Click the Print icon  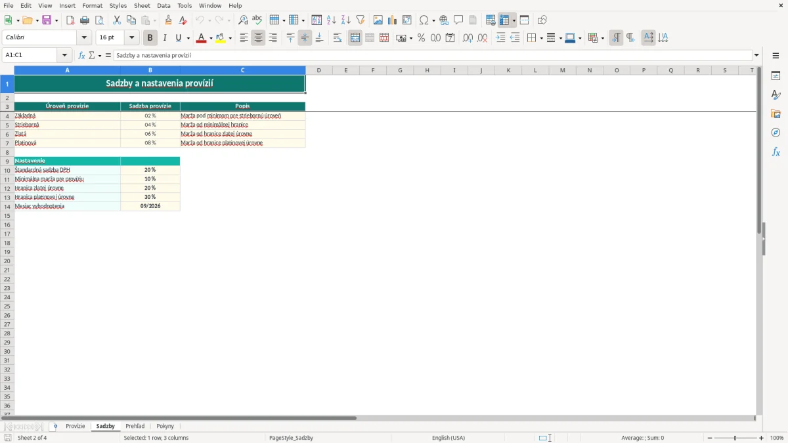coord(85,20)
